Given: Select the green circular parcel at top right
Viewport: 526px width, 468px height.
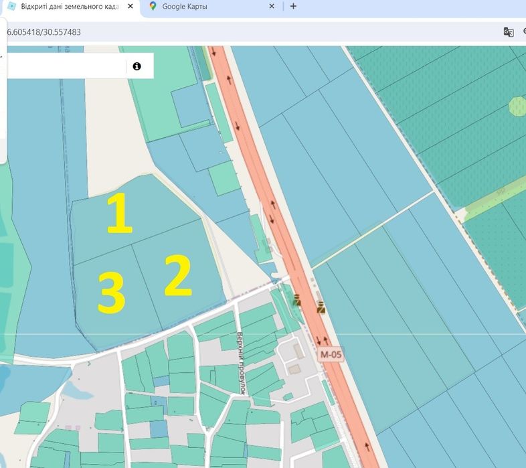Looking at the screenshot, I should tap(517, 106).
